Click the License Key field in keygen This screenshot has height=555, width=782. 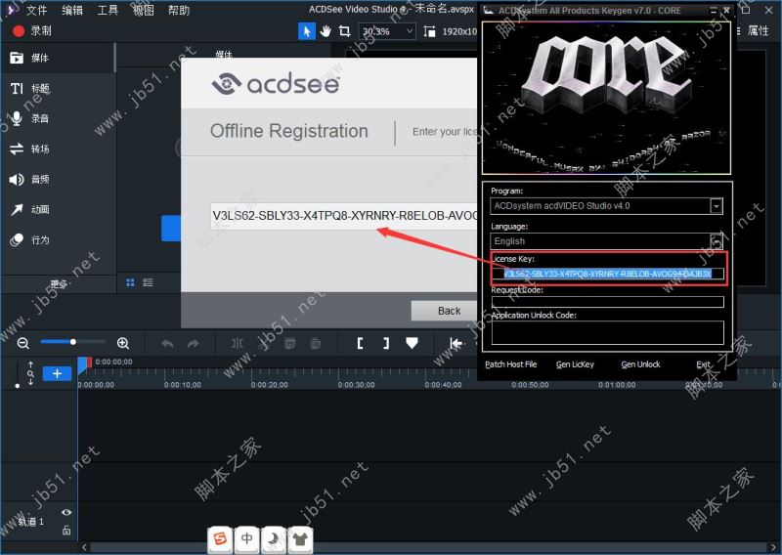click(607, 274)
